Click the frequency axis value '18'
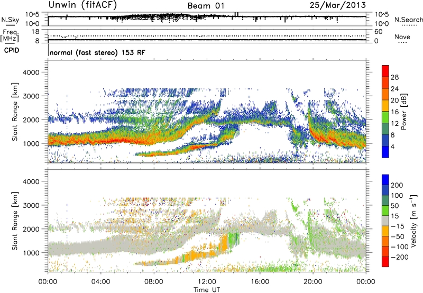Screen dimensions: 423x293 pyautogui.click(x=35, y=32)
